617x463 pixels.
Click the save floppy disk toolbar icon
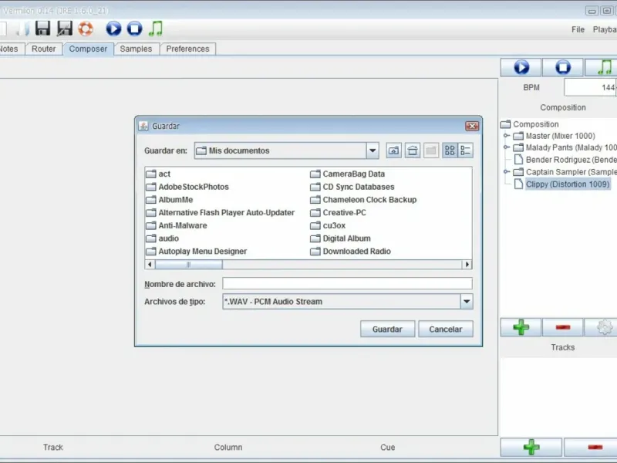tap(42, 29)
